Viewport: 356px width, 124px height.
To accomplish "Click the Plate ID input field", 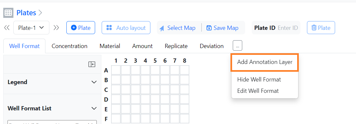I will coord(288,28).
